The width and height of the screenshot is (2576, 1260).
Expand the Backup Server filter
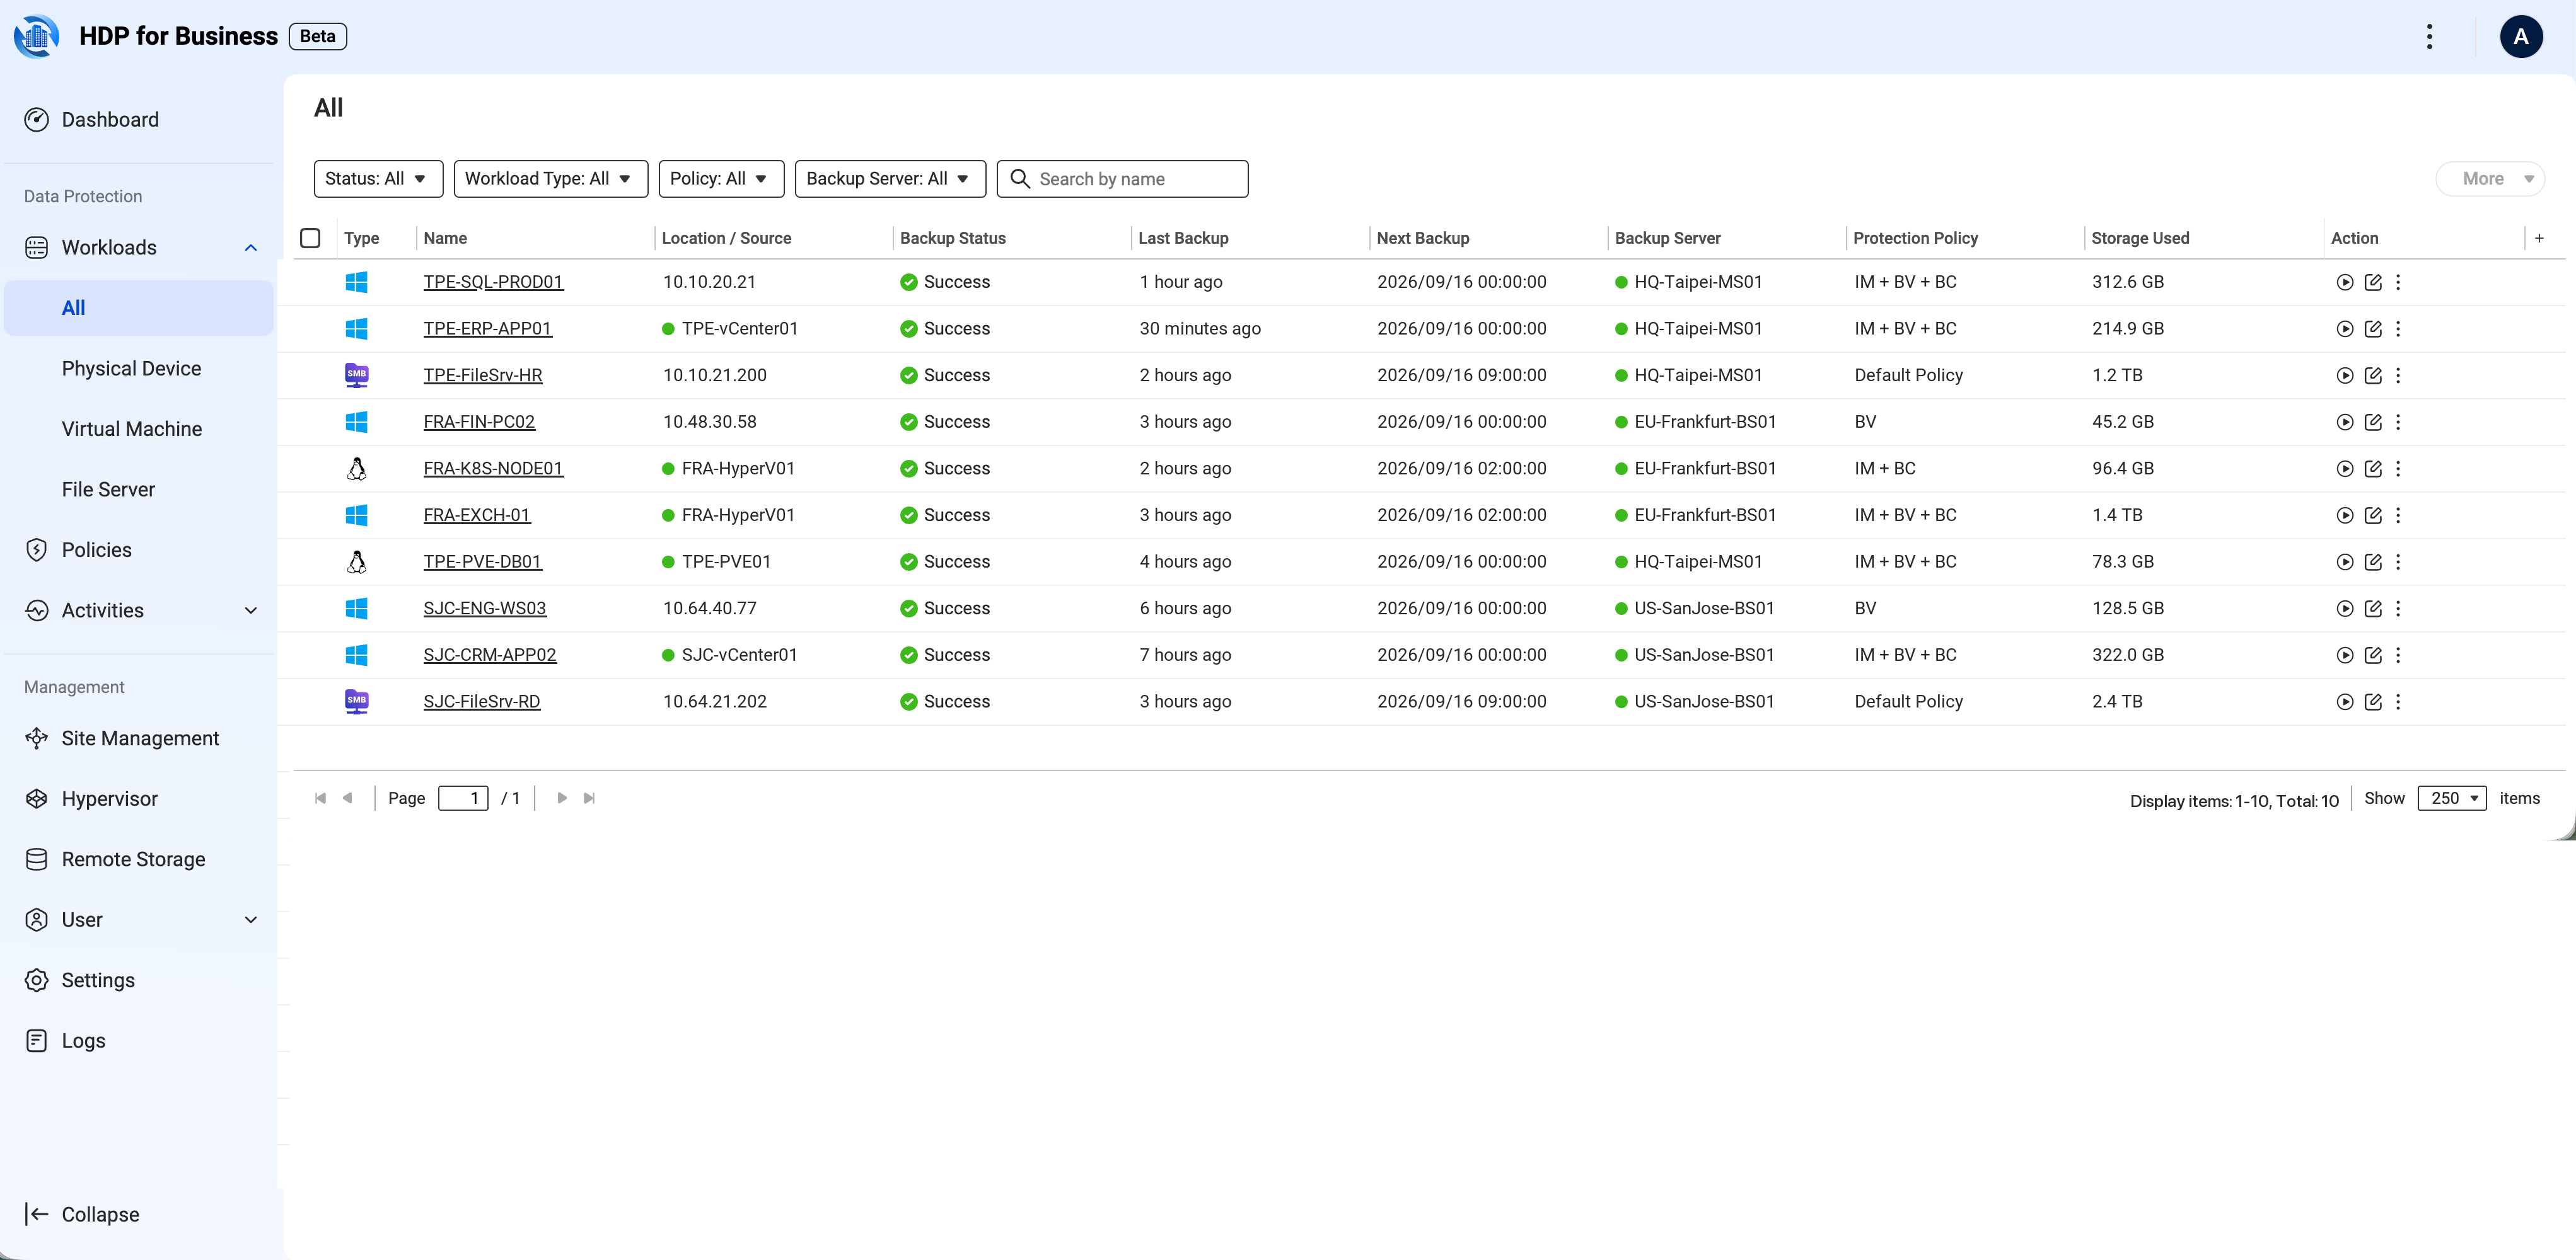click(889, 179)
